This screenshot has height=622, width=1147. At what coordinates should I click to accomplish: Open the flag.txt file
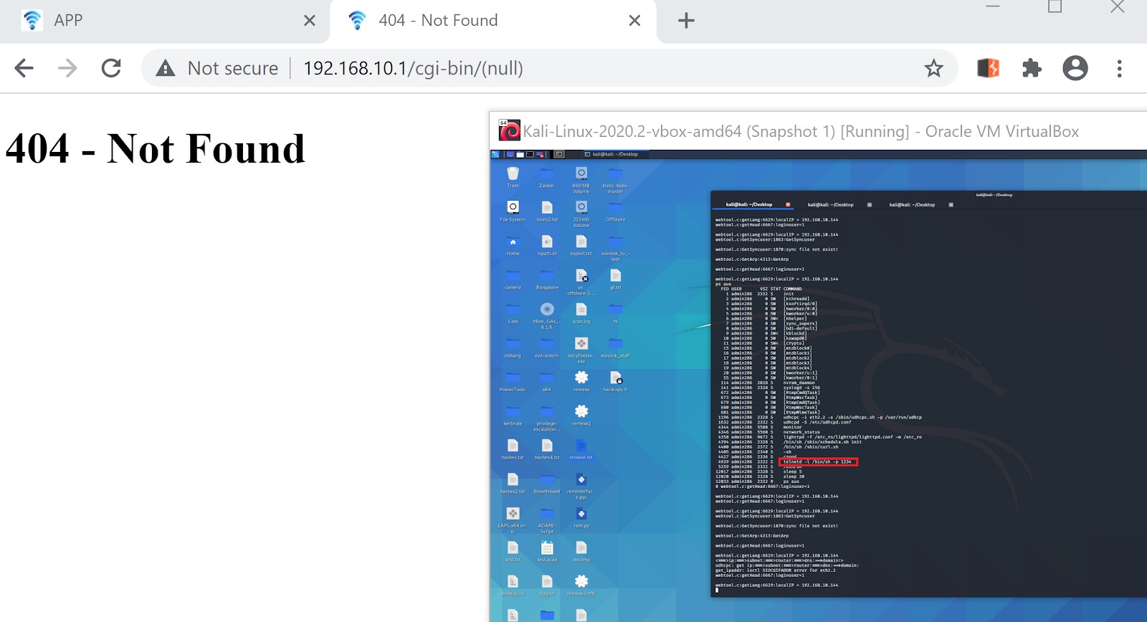(547, 585)
